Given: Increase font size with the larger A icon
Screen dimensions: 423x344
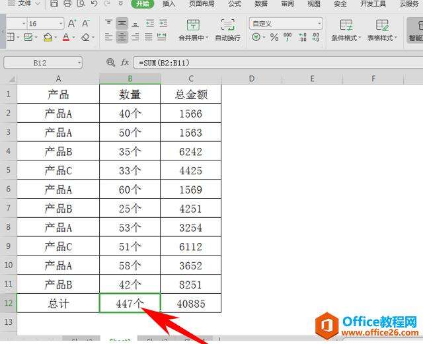Looking at the screenshot, I should click(72, 24).
